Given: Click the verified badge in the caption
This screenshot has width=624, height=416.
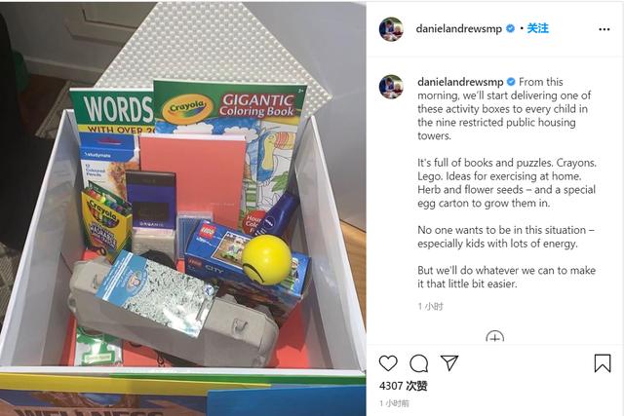Looking at the screenshot, I should point(511,82).
